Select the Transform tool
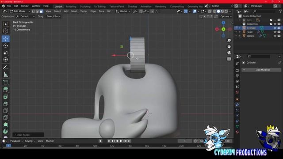This screenshot has height=159, width=283. pyautogui.click(x=6, y=60)
